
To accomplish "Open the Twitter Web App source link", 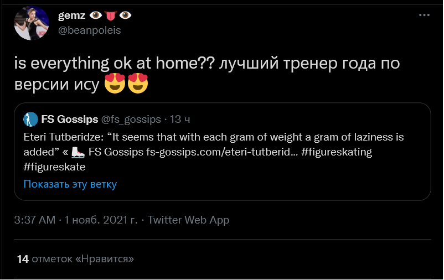I will tap(188, 220).
